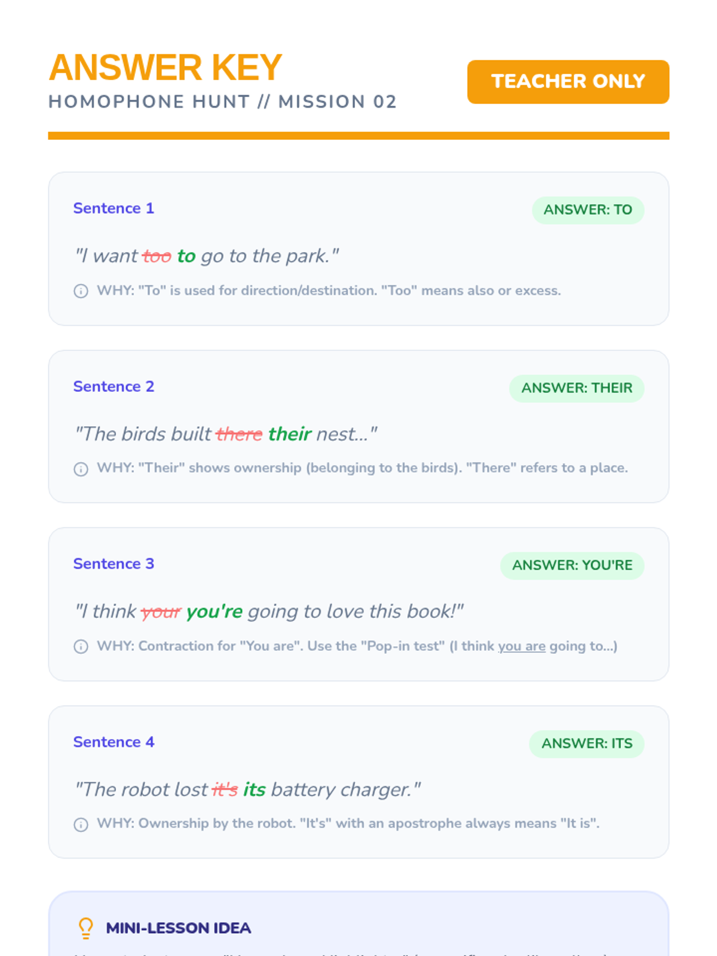Click the info icon under Sentence 4

(81, 825)
